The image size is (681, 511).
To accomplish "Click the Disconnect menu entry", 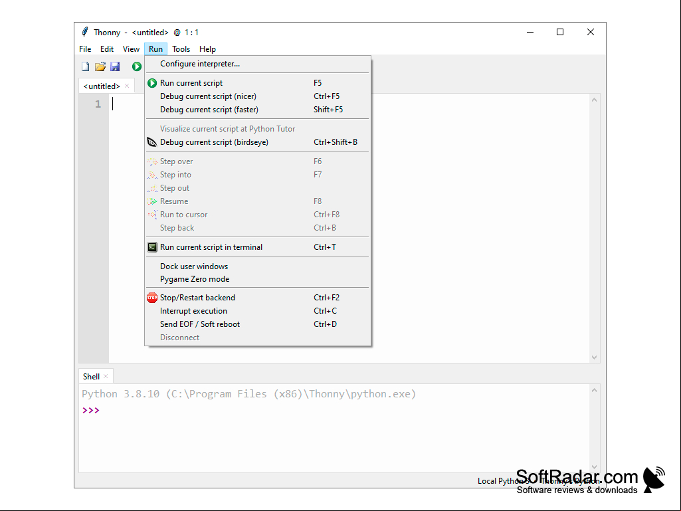I will tap(258, 338).
